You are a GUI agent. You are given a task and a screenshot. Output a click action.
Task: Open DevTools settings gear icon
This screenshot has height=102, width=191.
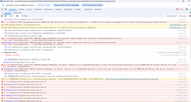click(187, 9)
